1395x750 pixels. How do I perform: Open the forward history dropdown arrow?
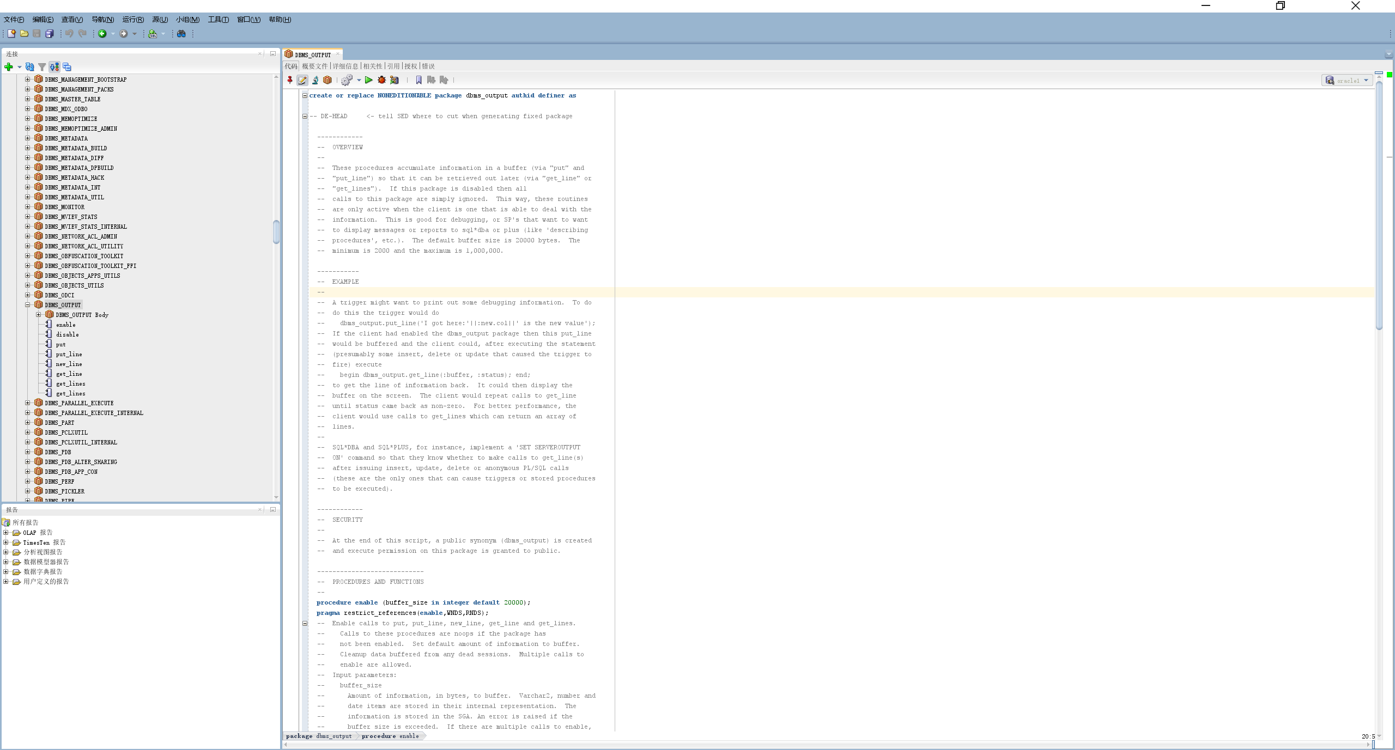(x=135, y=34)
